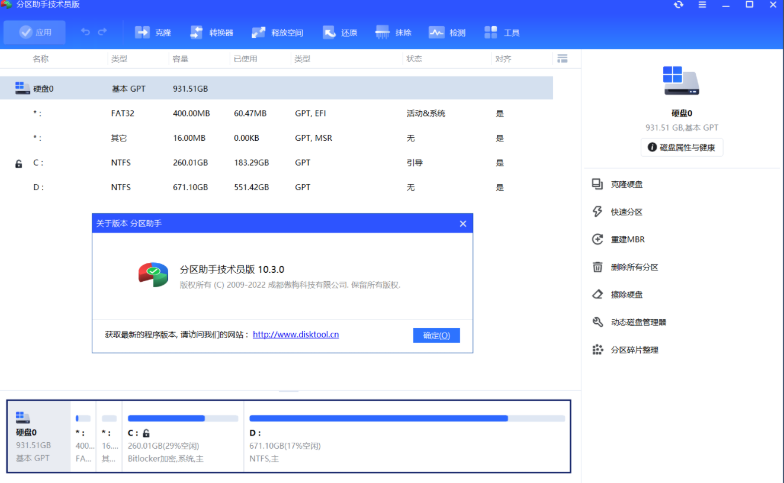Close the About version dialog

[463, 223]
